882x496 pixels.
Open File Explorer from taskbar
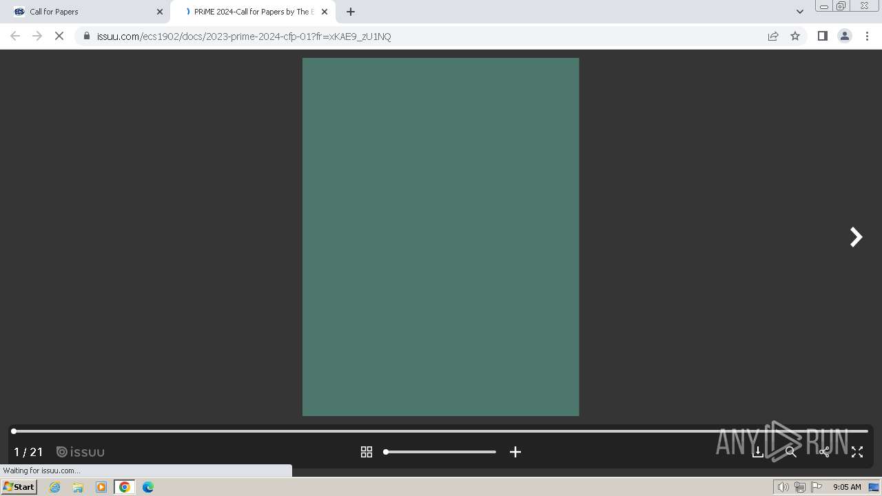point(78,487)
